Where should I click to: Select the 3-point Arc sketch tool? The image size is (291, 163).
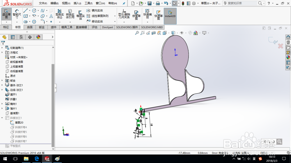(x=34, y=16)
